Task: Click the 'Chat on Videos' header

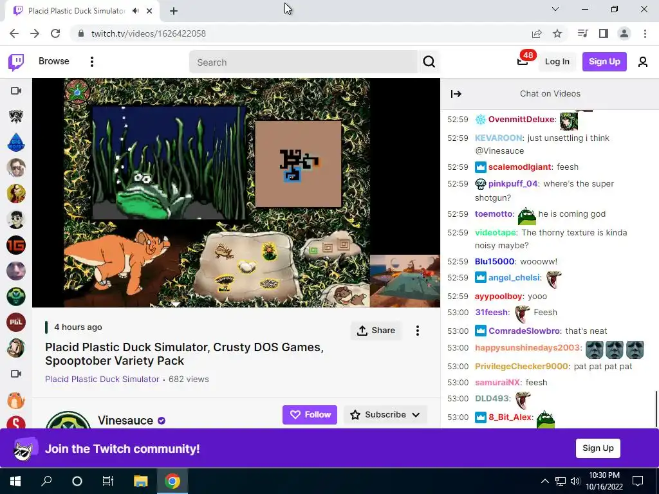Action: (550, 94)
